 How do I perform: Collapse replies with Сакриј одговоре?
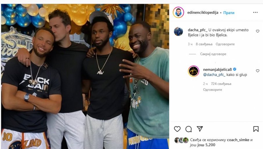[x=213, y=54]
